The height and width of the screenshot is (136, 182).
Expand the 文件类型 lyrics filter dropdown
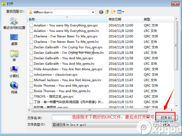pyautogui.click(x=148, y=125)
